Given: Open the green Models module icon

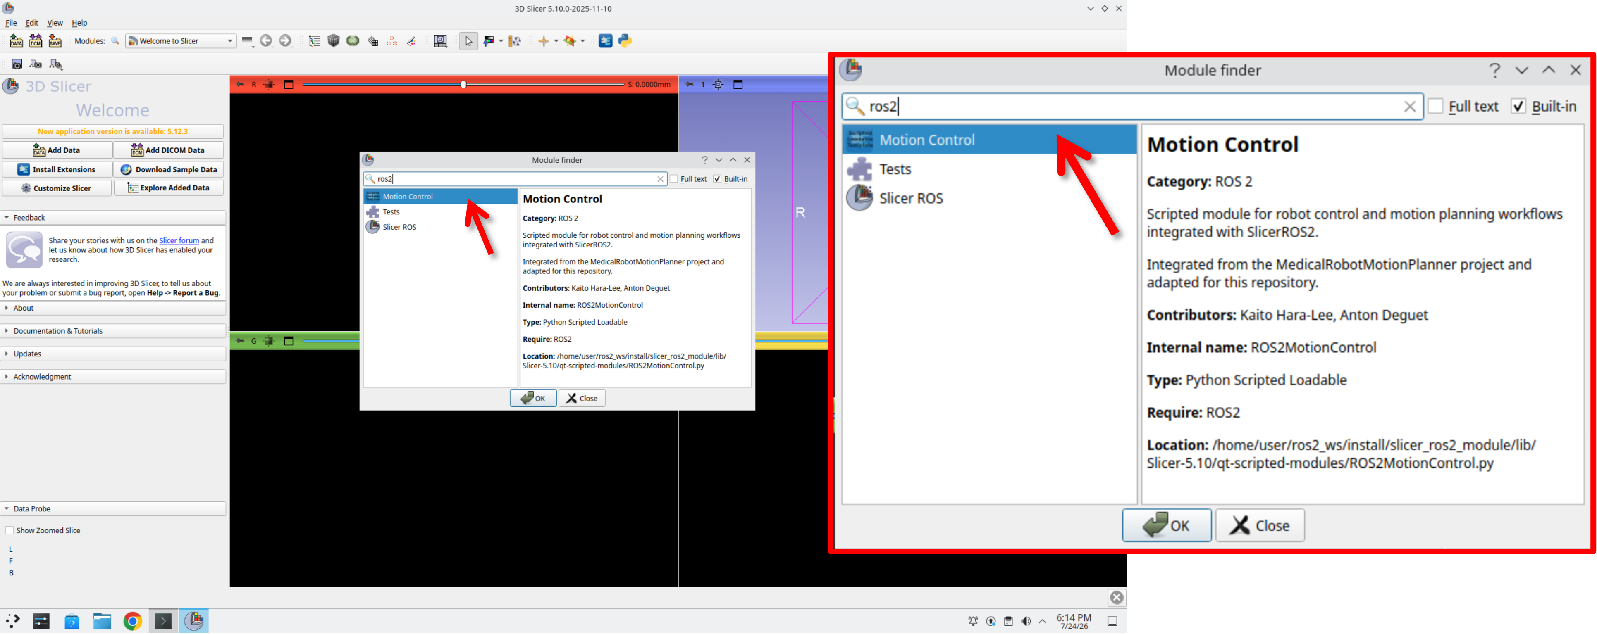Looking at the screenshot, I should click(353, 41).
